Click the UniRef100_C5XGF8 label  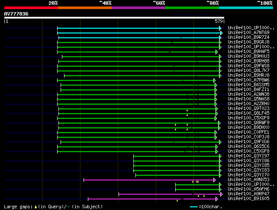pyautogui.click(x=248, y=151)
